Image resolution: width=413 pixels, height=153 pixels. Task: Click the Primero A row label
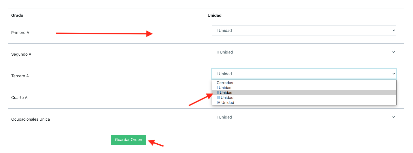[x=20, y=33]
